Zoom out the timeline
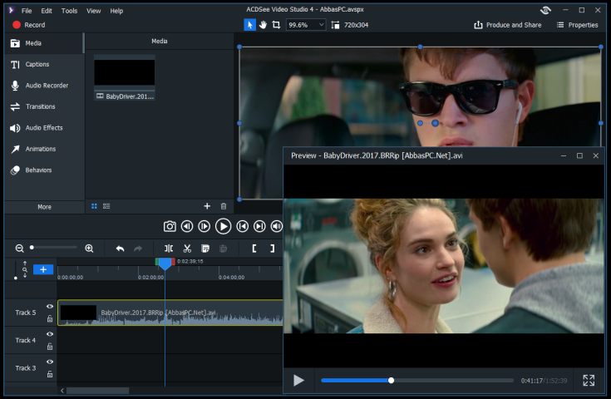Screen dimensions: 611x399 (19, 249)
